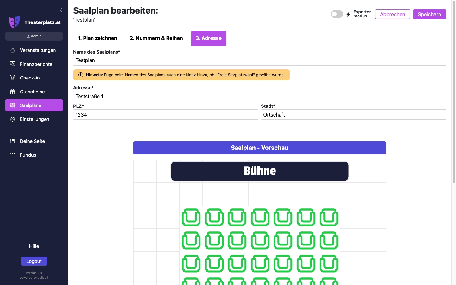The image size is (456, 285).
Task: Open the Hilfe link
Action: click(x=34, y=246)
